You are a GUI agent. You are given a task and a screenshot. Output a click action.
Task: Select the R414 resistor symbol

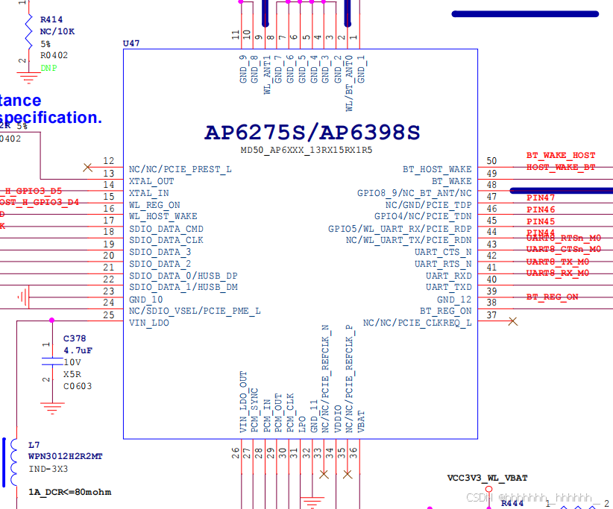28,31
